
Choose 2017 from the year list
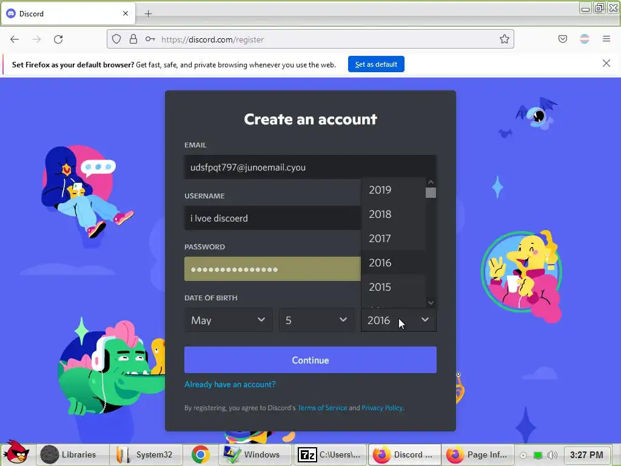(393, 238)
